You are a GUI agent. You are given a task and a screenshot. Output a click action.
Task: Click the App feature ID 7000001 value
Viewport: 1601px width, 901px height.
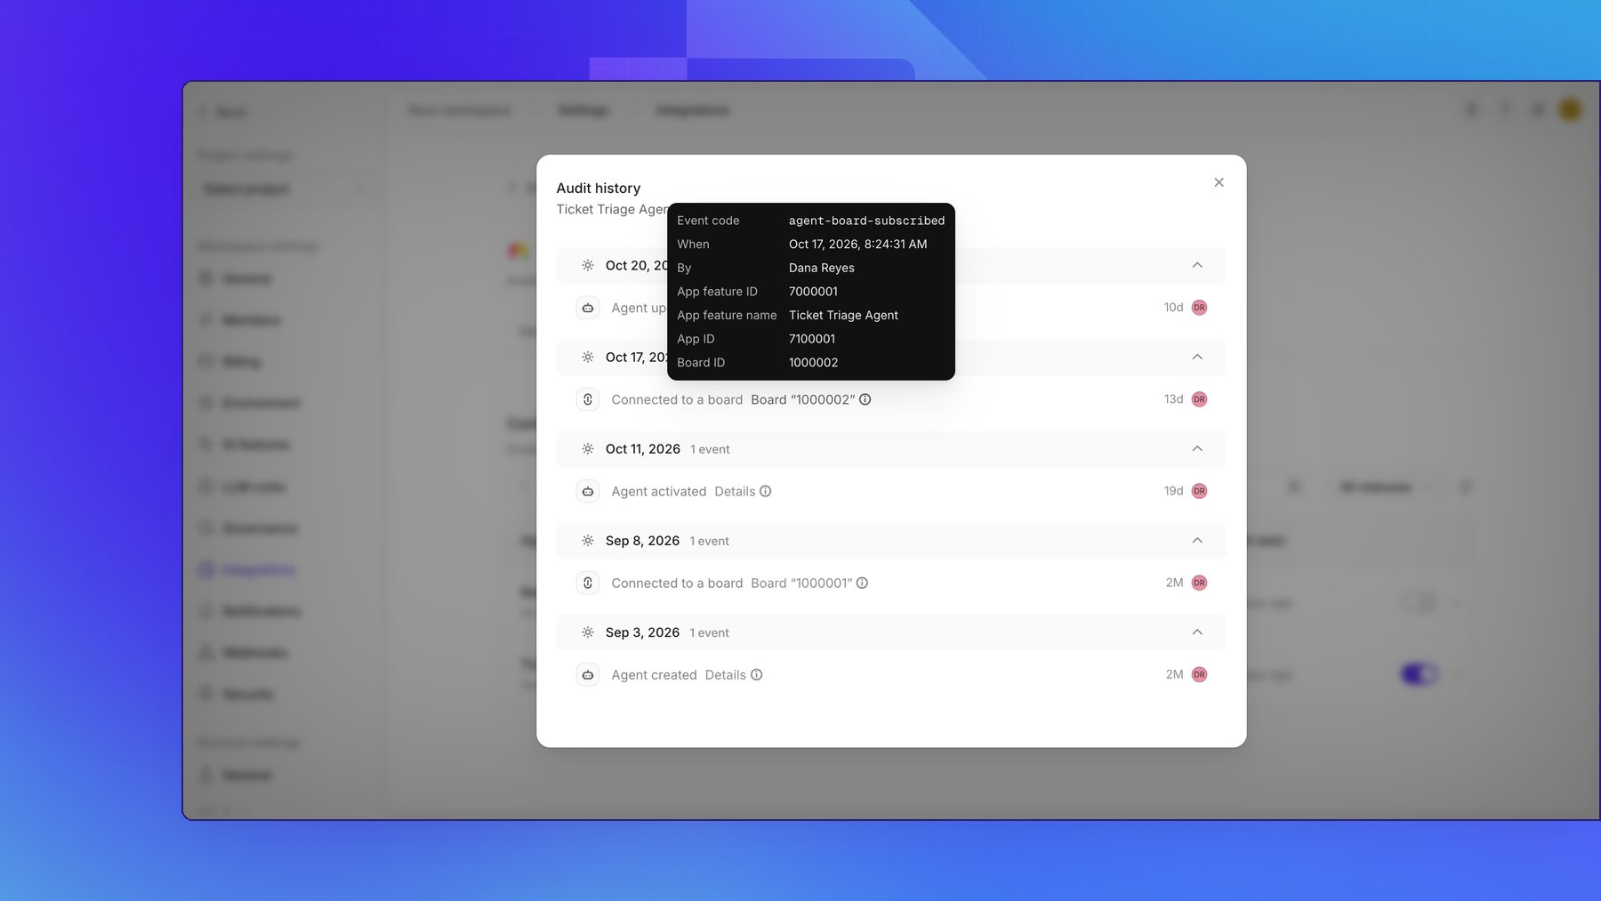pyautogui.click(x=813, y=292)
